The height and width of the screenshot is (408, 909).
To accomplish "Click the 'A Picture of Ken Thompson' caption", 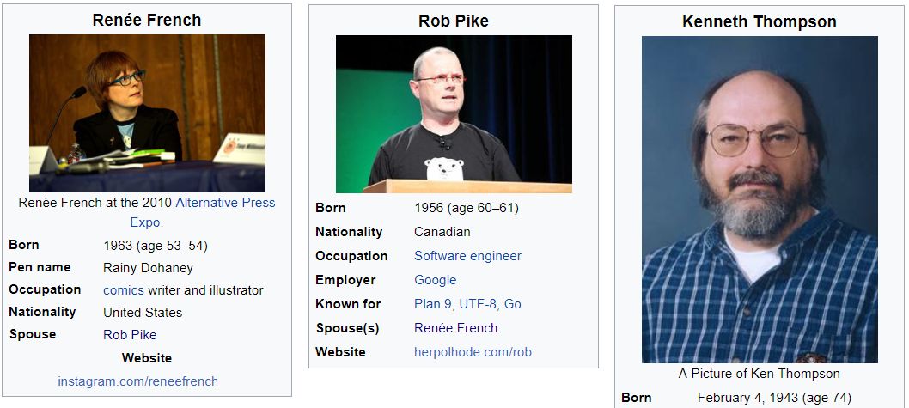I will [x=760, y=374].
